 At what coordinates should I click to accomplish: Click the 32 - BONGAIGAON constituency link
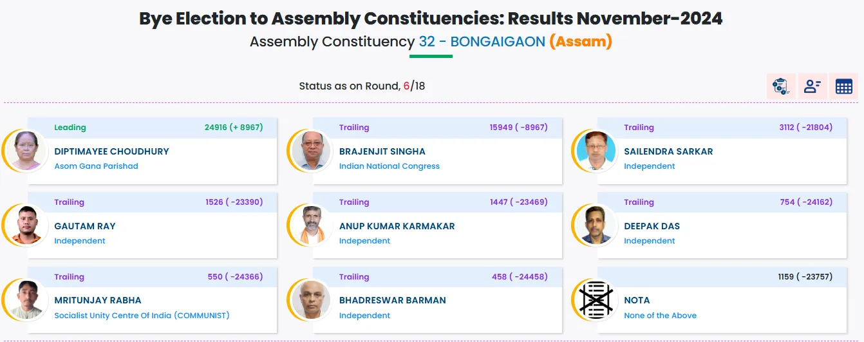pyautogui.click(x=482, y=42)
